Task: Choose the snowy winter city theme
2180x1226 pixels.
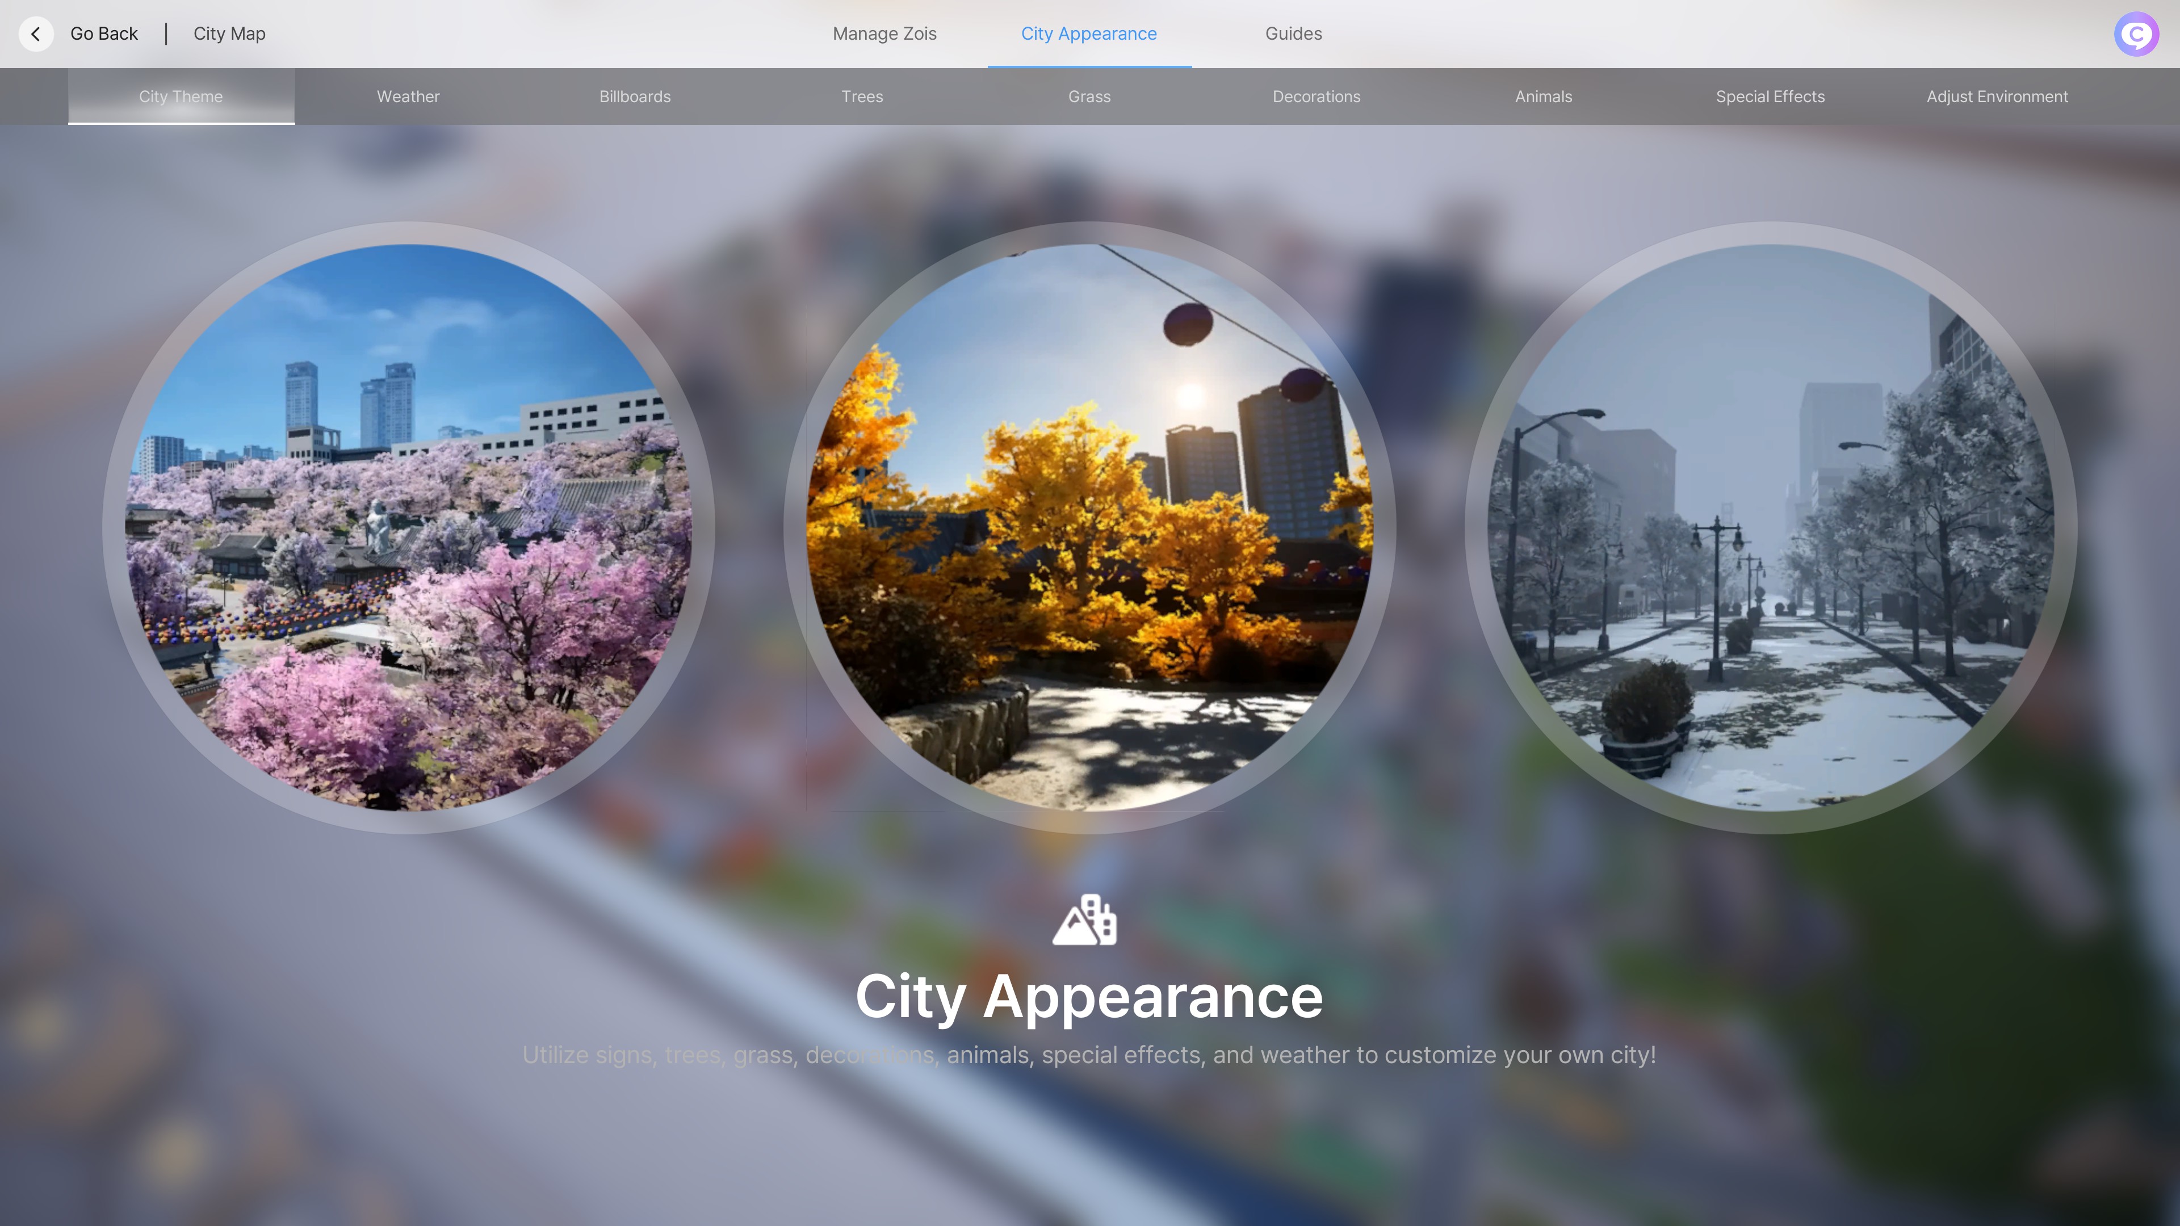Action: [x=1771, y=527]
